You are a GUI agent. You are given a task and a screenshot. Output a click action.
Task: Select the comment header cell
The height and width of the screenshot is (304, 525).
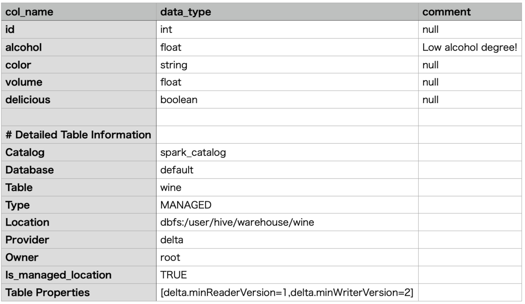click(x=470, y=13)
